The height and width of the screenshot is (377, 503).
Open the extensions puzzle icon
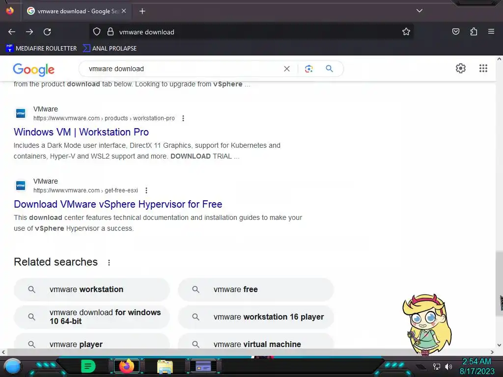(x=474, y=31)
